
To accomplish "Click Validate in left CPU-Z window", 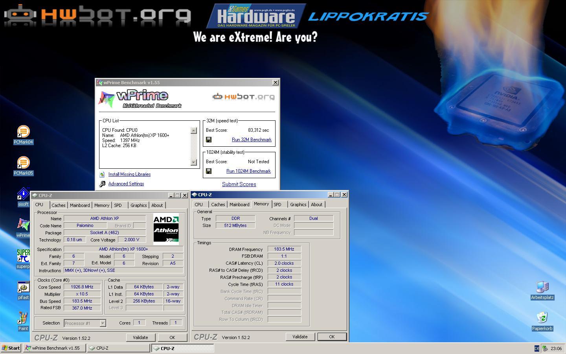I will 140,337.
